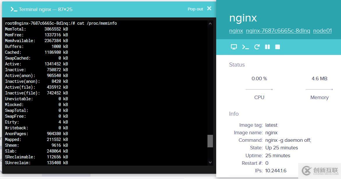Click the terminal scrollbar up arrow
This screenshot has width=341, height=179.
210,24
